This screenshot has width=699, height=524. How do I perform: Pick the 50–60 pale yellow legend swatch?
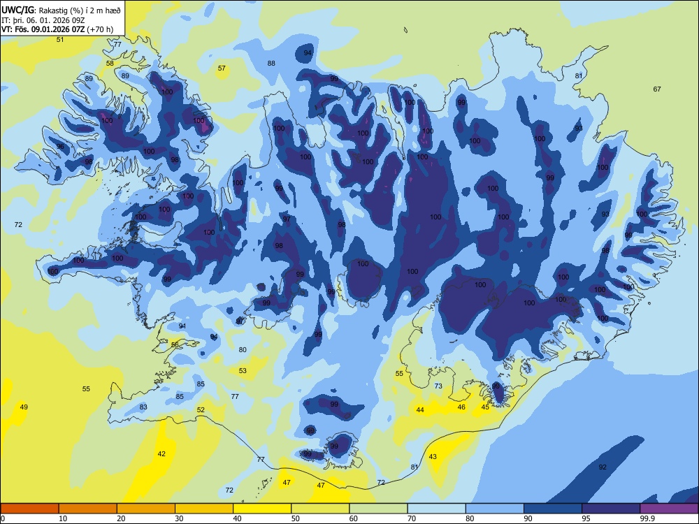click(320, 509)
